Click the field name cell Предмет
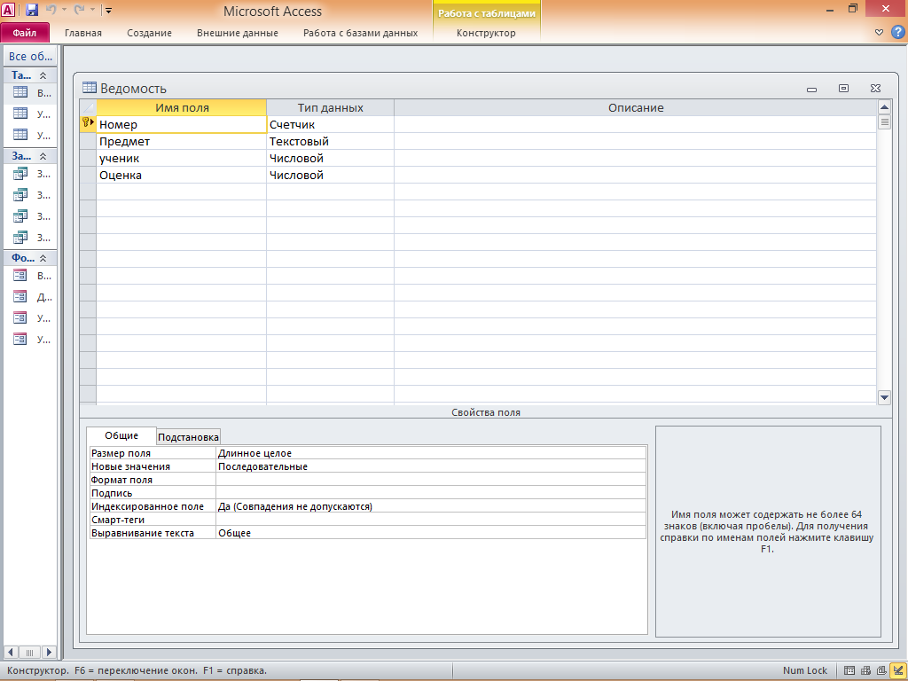The height and width of the screenshot is (681, 908). [181, 141]
